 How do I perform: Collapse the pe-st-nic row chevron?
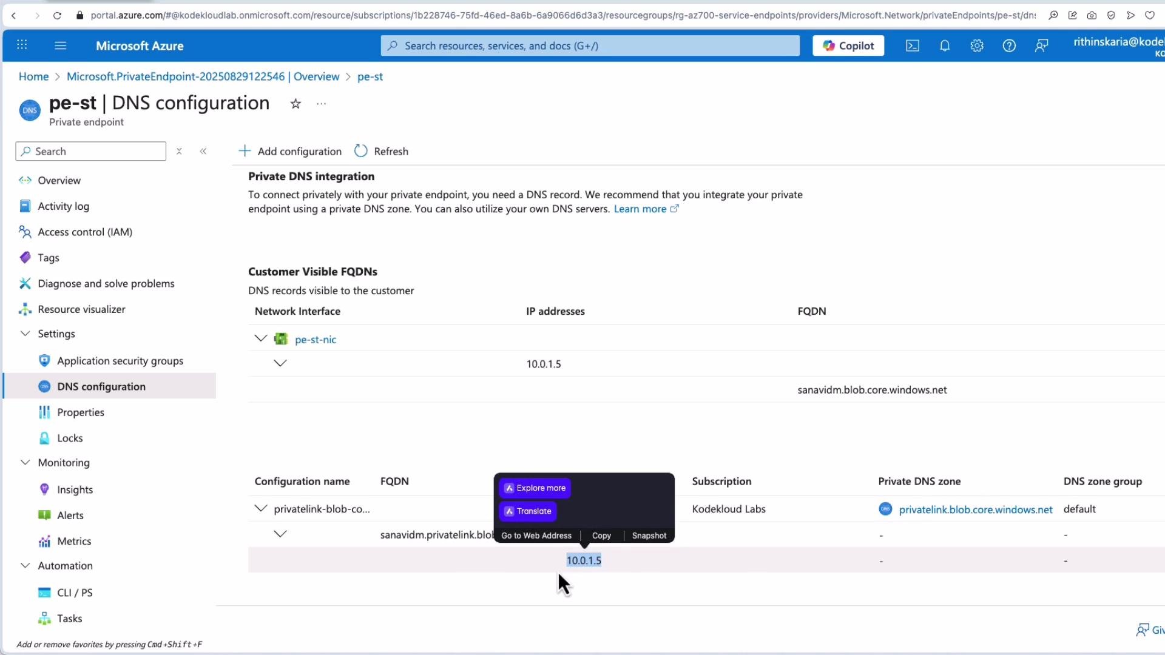pyautogui.click(x=261, y=338)
